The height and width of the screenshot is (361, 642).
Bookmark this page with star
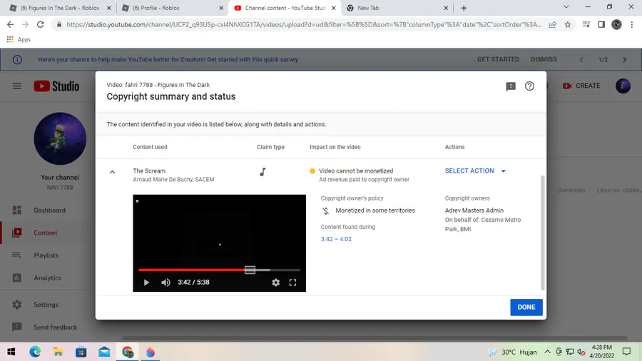568,24
